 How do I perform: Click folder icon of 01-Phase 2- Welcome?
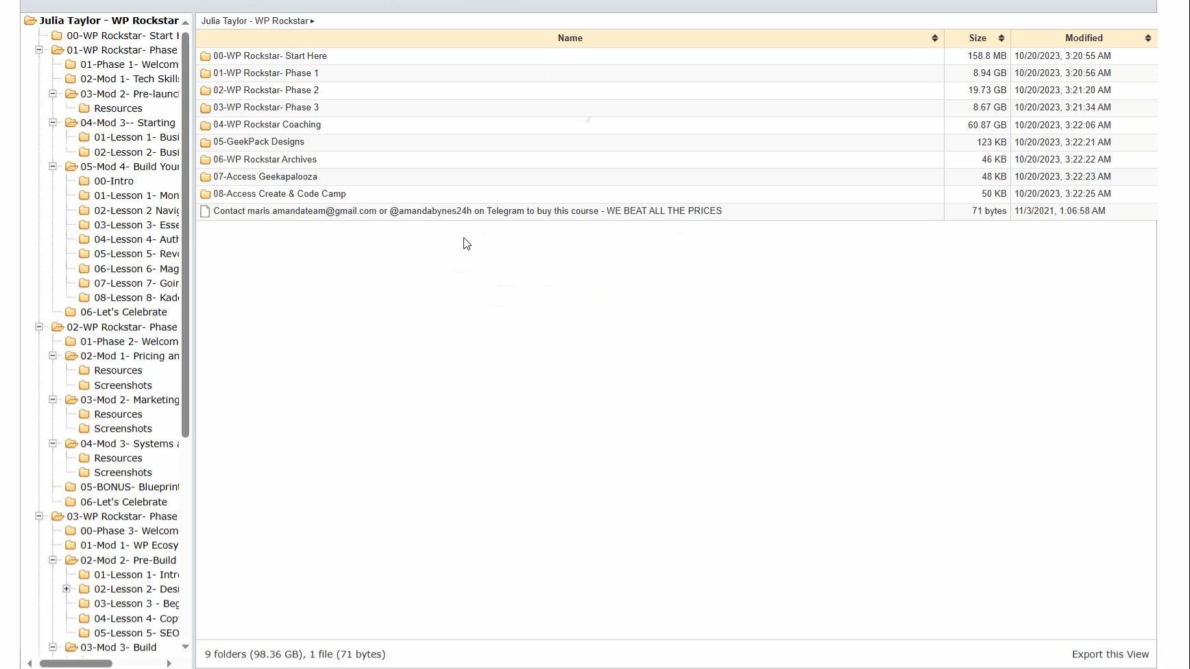click(x=71, y=341)
